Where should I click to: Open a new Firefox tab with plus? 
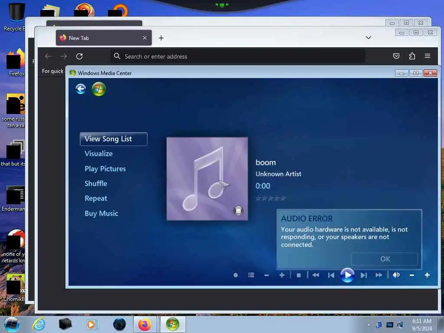pos(161,38)
